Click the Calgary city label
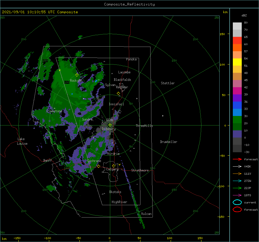The width and height of the screenshot is (259, 242). (112, 169)
